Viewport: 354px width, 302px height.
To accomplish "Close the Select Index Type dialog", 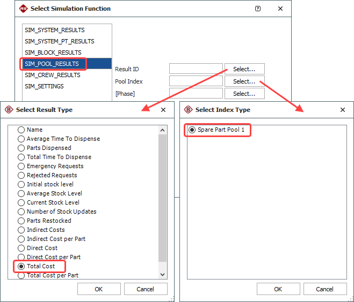I will click(343, 110).
